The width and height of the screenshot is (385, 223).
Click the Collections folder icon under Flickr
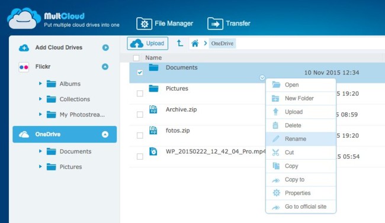[x=52, y=99]
